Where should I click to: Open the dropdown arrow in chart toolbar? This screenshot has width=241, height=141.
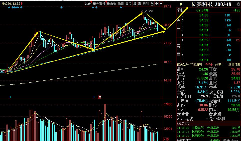click(x=161, y=4)
